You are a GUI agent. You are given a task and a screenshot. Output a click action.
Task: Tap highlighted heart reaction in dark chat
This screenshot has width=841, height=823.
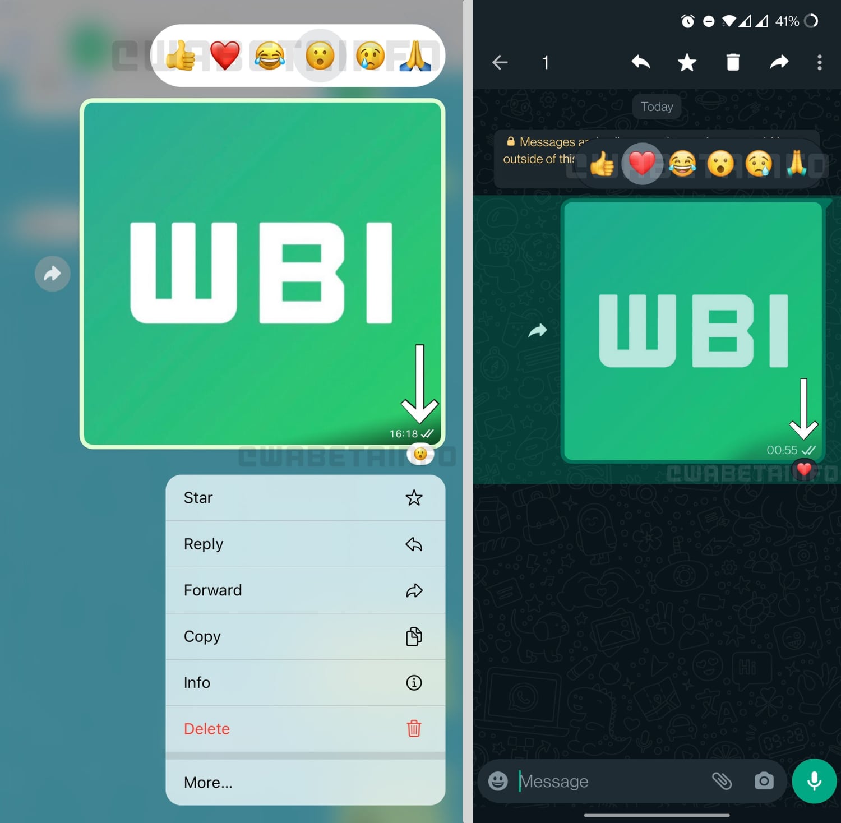[x=643, y=164]
